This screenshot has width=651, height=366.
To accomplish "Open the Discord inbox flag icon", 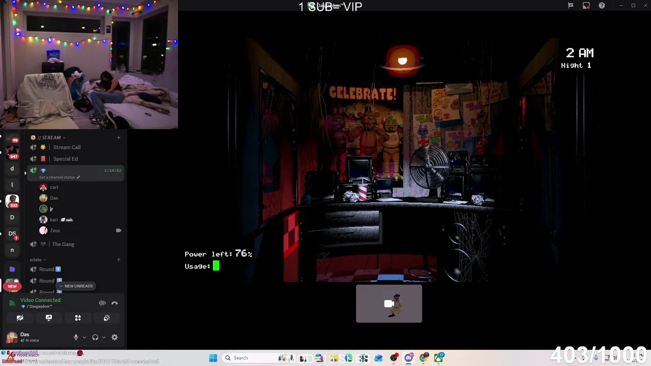I will 571,6.
